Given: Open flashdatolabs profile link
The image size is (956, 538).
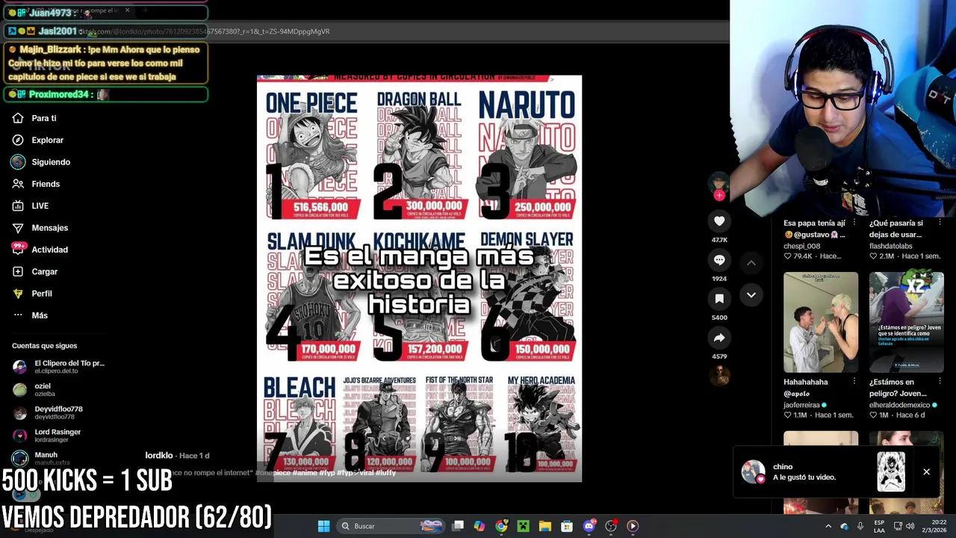Looking at the screenshot, I should [891, 246].
